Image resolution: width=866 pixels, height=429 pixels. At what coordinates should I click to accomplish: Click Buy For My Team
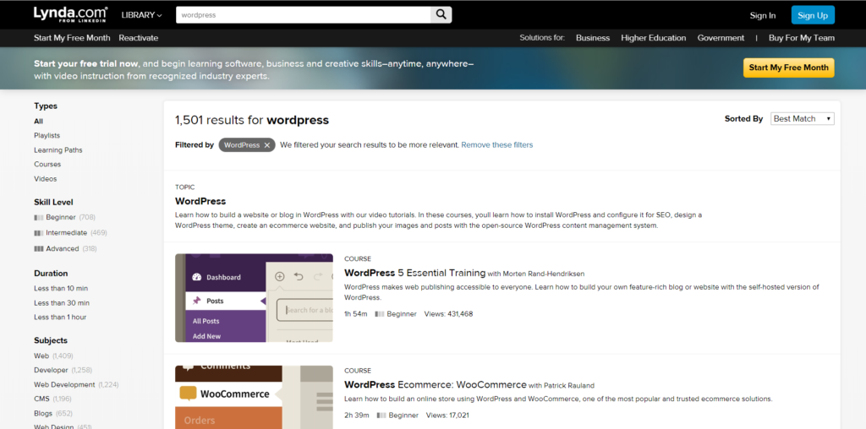[x=802, y=38]
